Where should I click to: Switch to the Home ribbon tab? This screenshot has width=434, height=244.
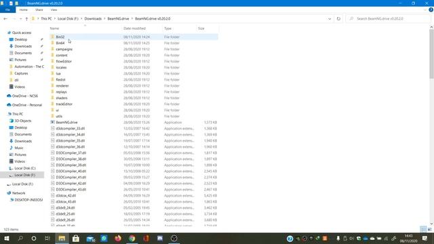pyautogui.click(x=24, y=9)
